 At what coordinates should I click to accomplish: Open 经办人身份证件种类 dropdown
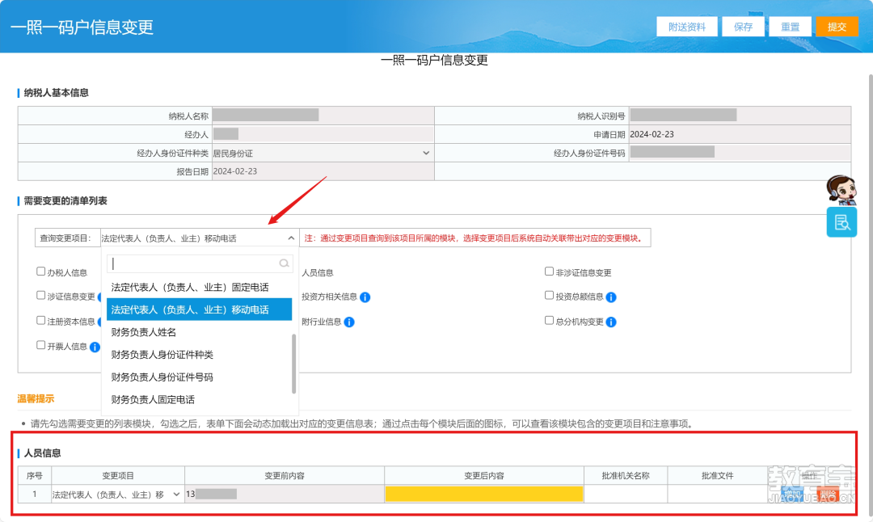(425, 153)
